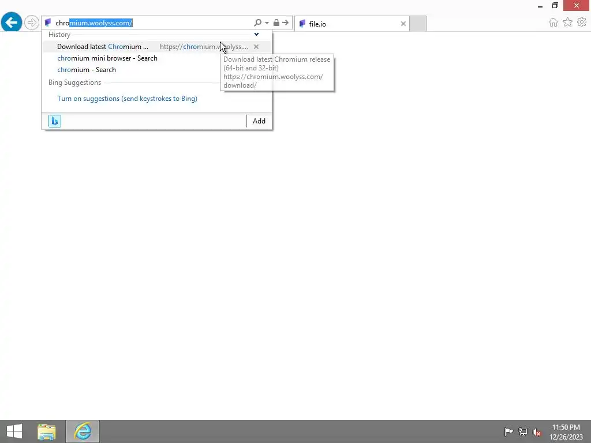This screenshot has height=443, width=591.
Task: Open File Explorer from the taskbar
Action: click(x=46, y=431)
